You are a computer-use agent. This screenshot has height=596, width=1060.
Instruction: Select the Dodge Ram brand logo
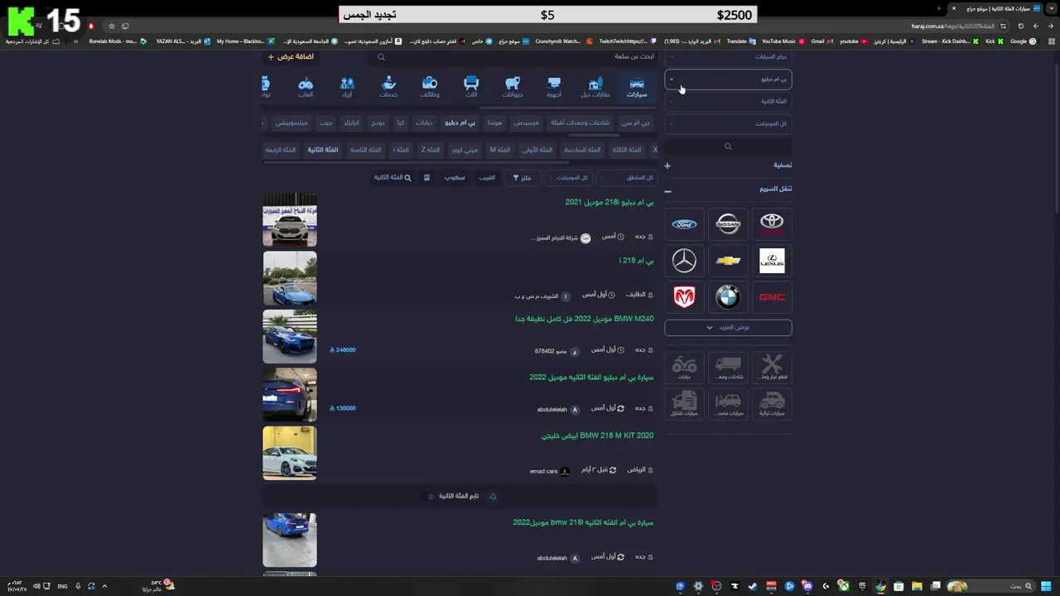point(684,297)
